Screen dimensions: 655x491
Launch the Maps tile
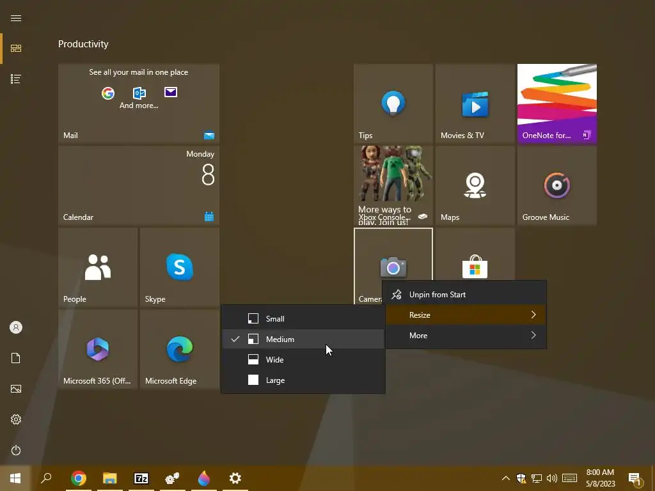[475, 185]
